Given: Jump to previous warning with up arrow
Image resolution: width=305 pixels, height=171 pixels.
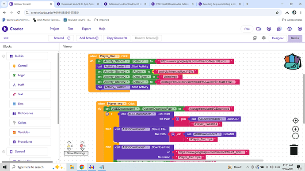Looking at the screenshot, I should (69, 142).
